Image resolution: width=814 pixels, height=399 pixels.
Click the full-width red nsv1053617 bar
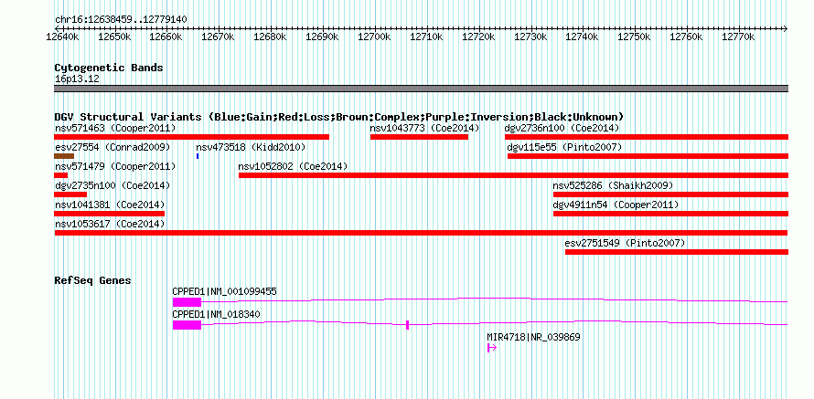(421, 233)
